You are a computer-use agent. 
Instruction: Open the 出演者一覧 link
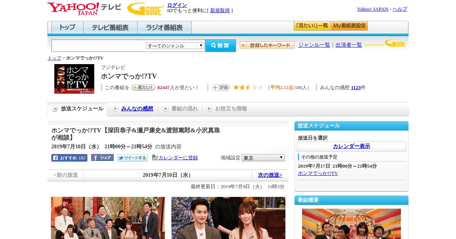[349, 45]
